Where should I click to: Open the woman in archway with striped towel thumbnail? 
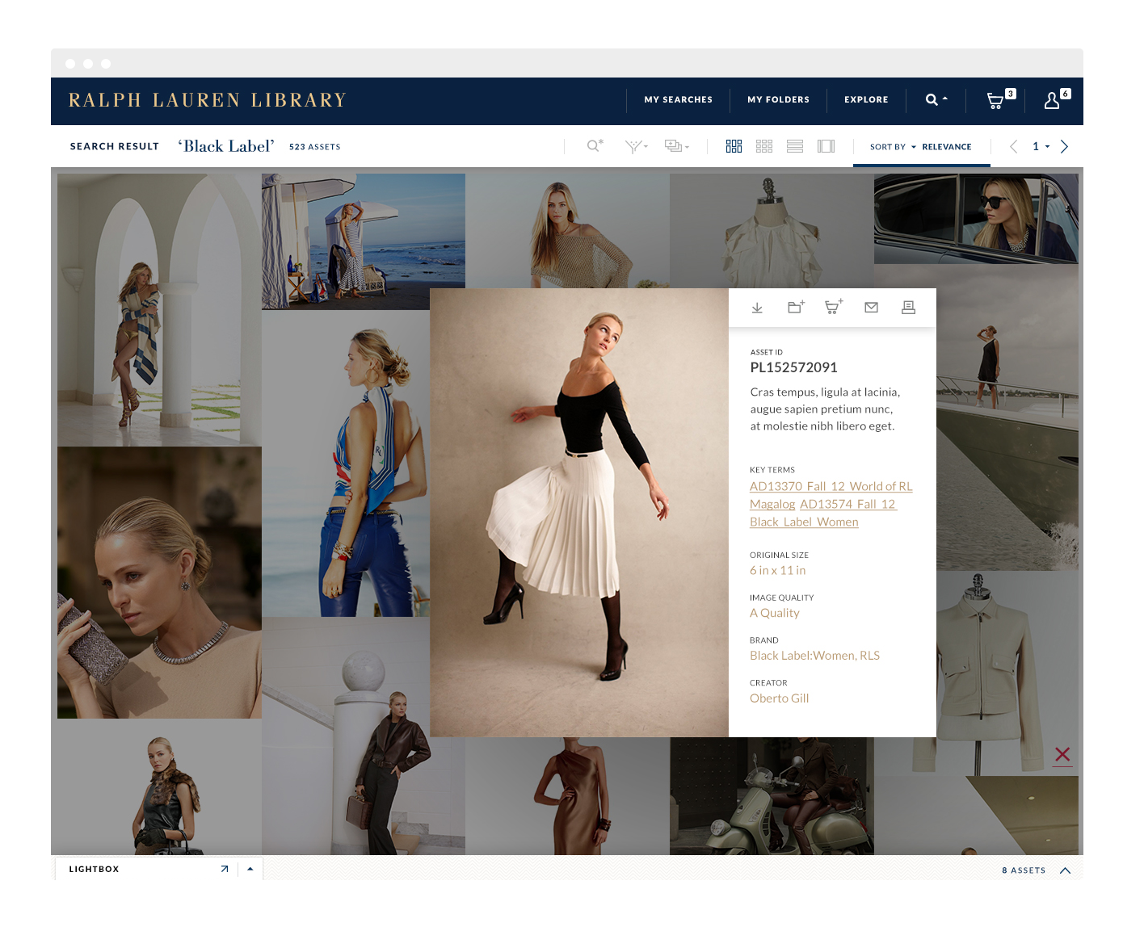coord(159,310)
